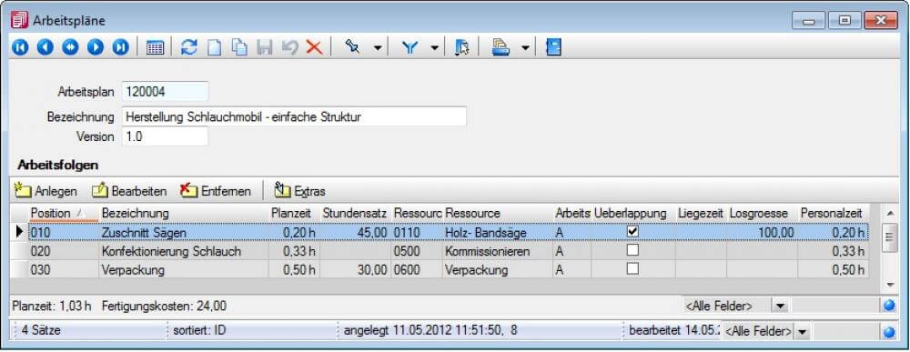Click the pushpin icon in toolbar
Screen dimensions: 910x352
coord(352,47)
